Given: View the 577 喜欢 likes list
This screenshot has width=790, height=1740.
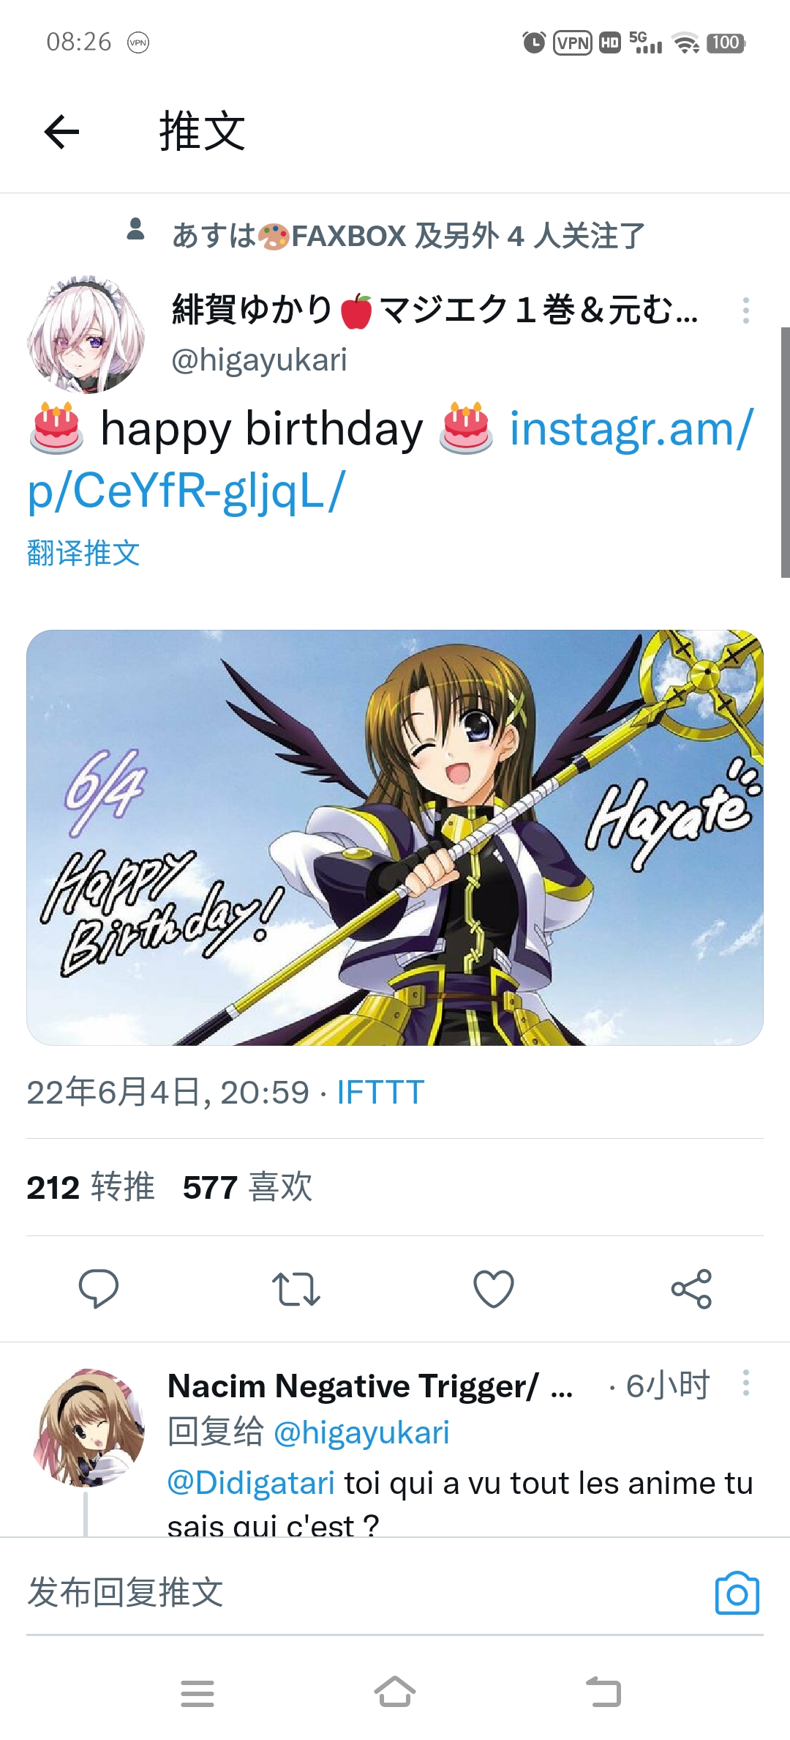Looking at the screenshot, I should pos(248,1187).
